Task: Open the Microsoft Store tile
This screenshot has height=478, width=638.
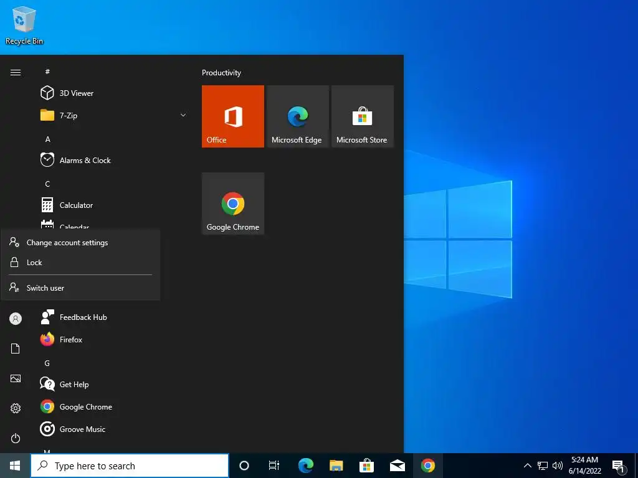Action: 363,116
